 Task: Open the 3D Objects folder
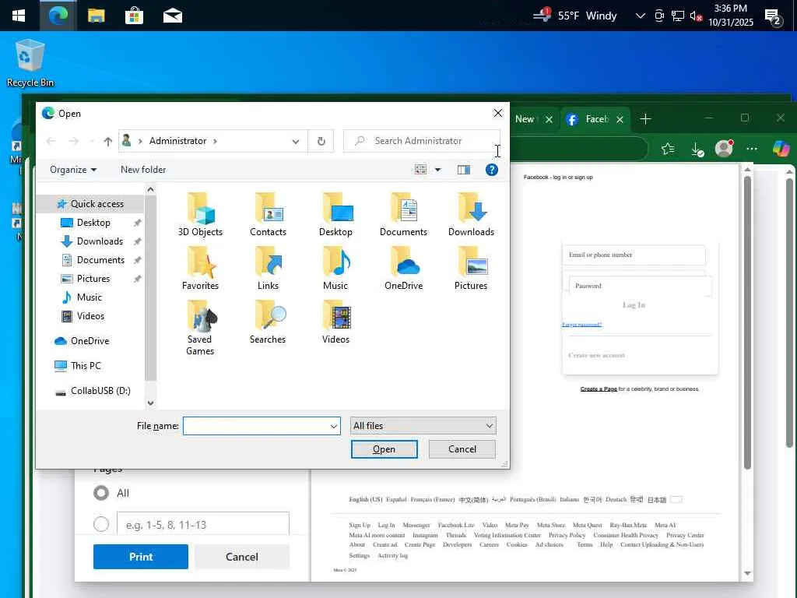200,214
